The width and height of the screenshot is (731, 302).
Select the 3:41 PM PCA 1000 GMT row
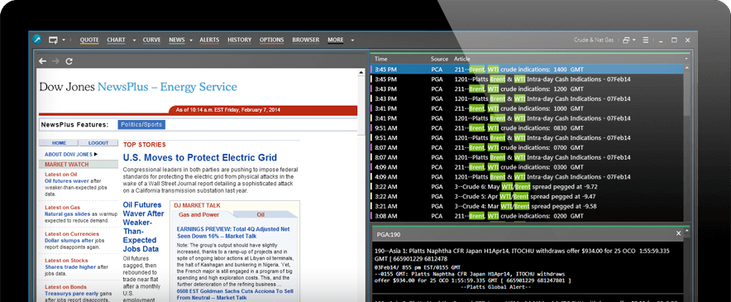528,108
